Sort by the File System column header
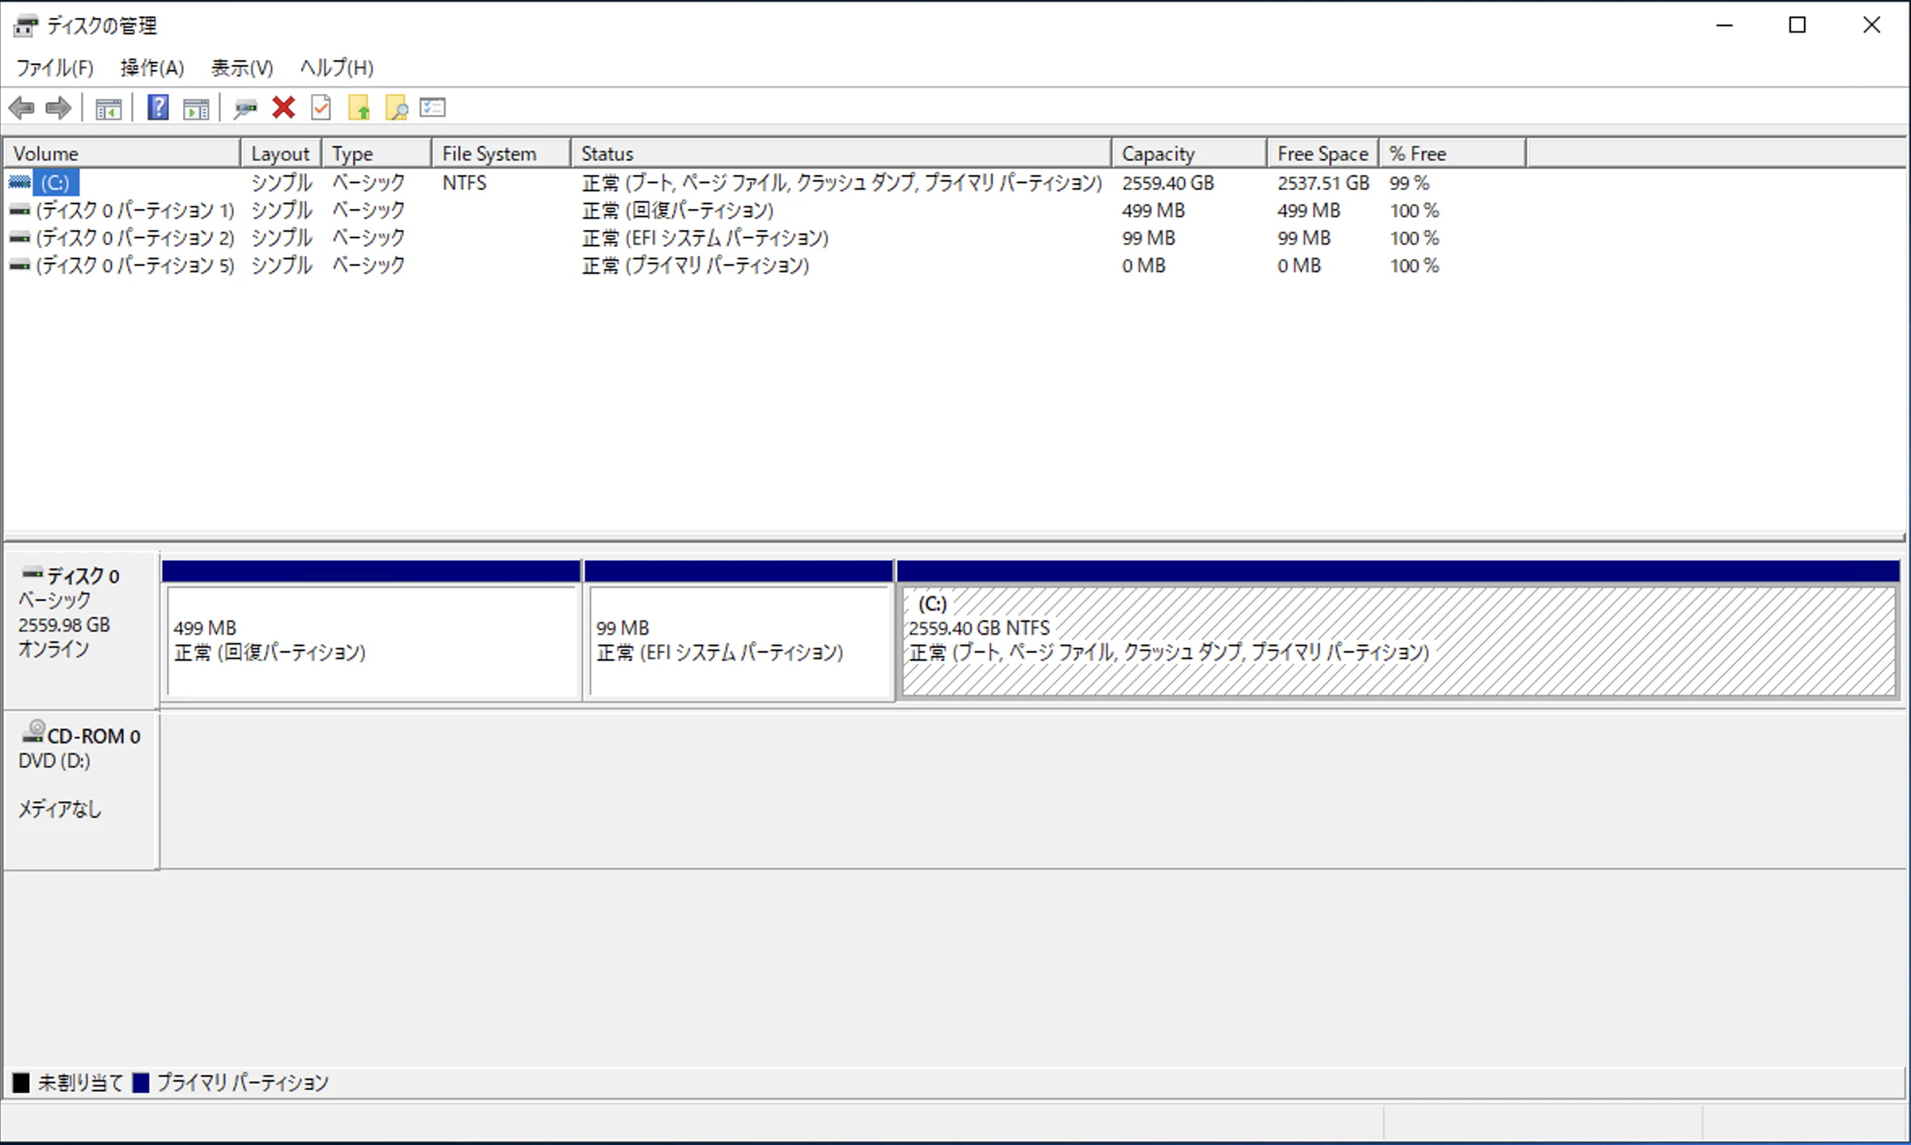This screenshot has height=1145, width=1911. [x=501, y=154]
